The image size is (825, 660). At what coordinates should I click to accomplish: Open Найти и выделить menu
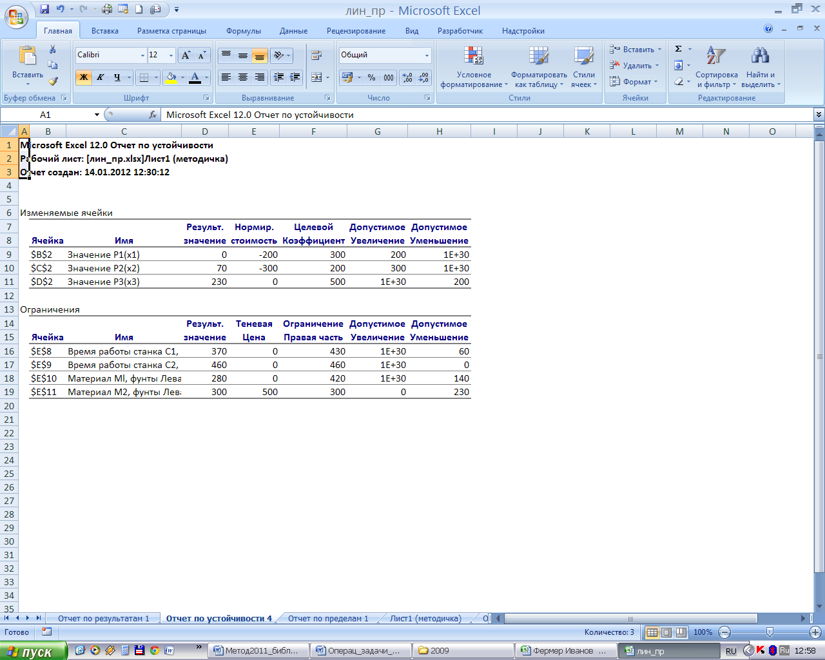pyautogui.click(x=761, y=67)
